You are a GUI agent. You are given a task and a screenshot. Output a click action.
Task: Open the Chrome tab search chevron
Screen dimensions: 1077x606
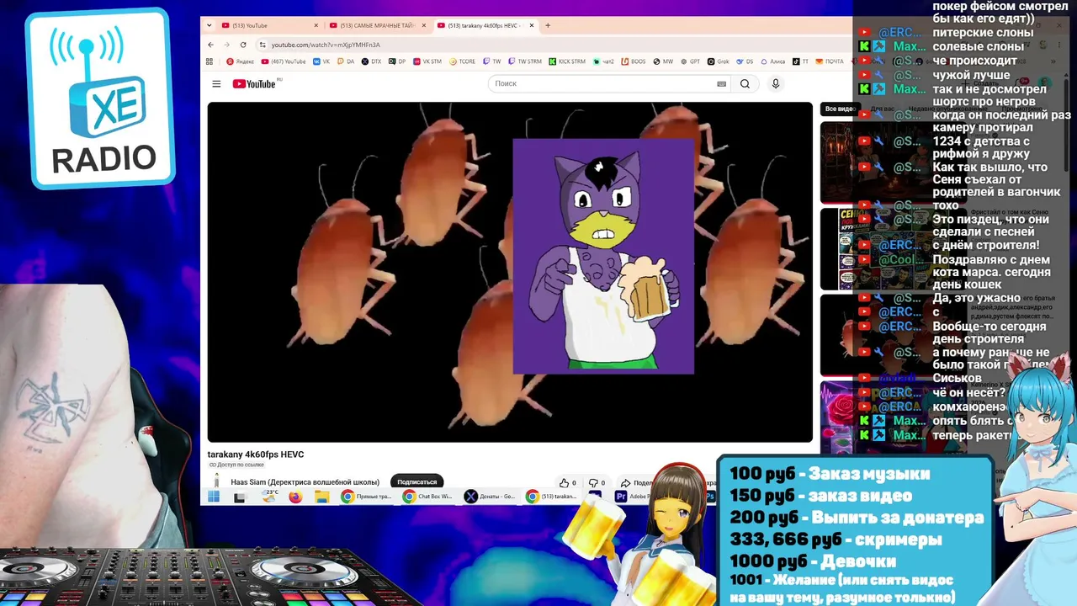210,25
